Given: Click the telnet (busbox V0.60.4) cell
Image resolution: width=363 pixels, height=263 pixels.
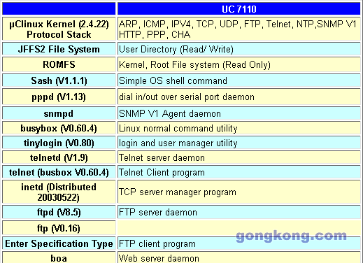Looking at the screenshot, I should pos(59,172).
